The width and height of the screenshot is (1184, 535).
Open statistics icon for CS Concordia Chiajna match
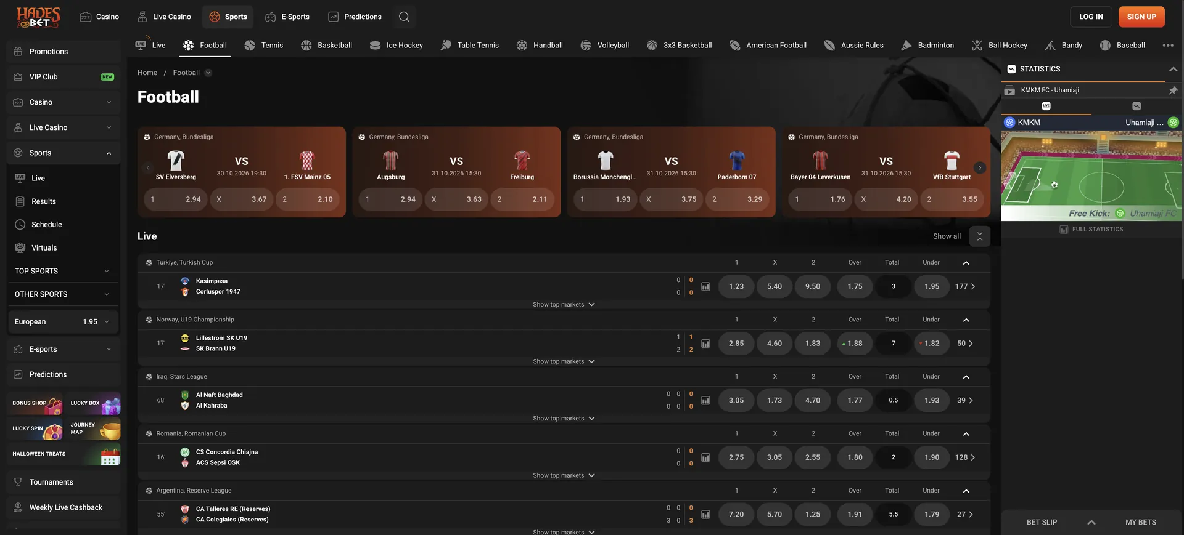705,457
